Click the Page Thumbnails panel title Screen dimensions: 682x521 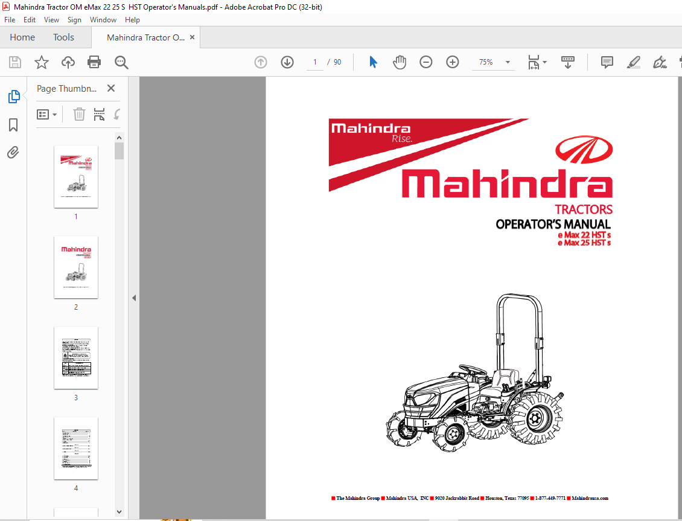[66, 88]
